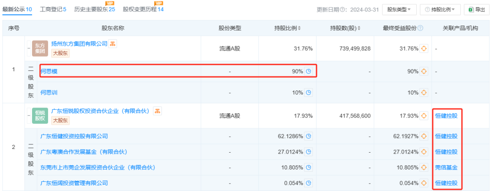Open the 莞信基金 related institution link
The height and width of the screenshot is (191, 494).
(446, 167)
